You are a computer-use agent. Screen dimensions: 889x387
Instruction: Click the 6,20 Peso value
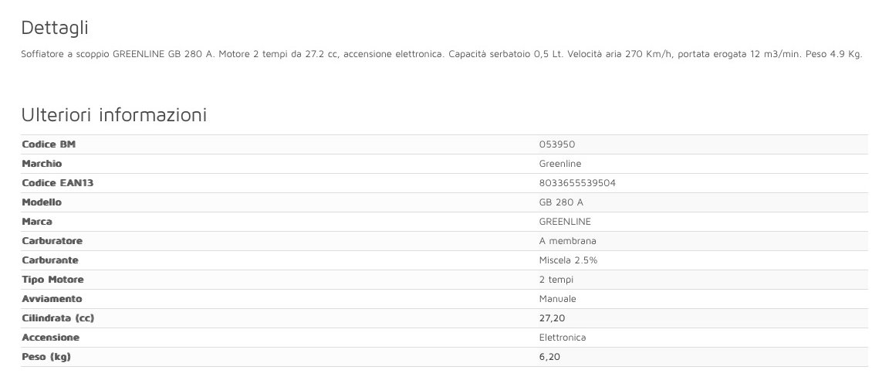coord(549,357)
